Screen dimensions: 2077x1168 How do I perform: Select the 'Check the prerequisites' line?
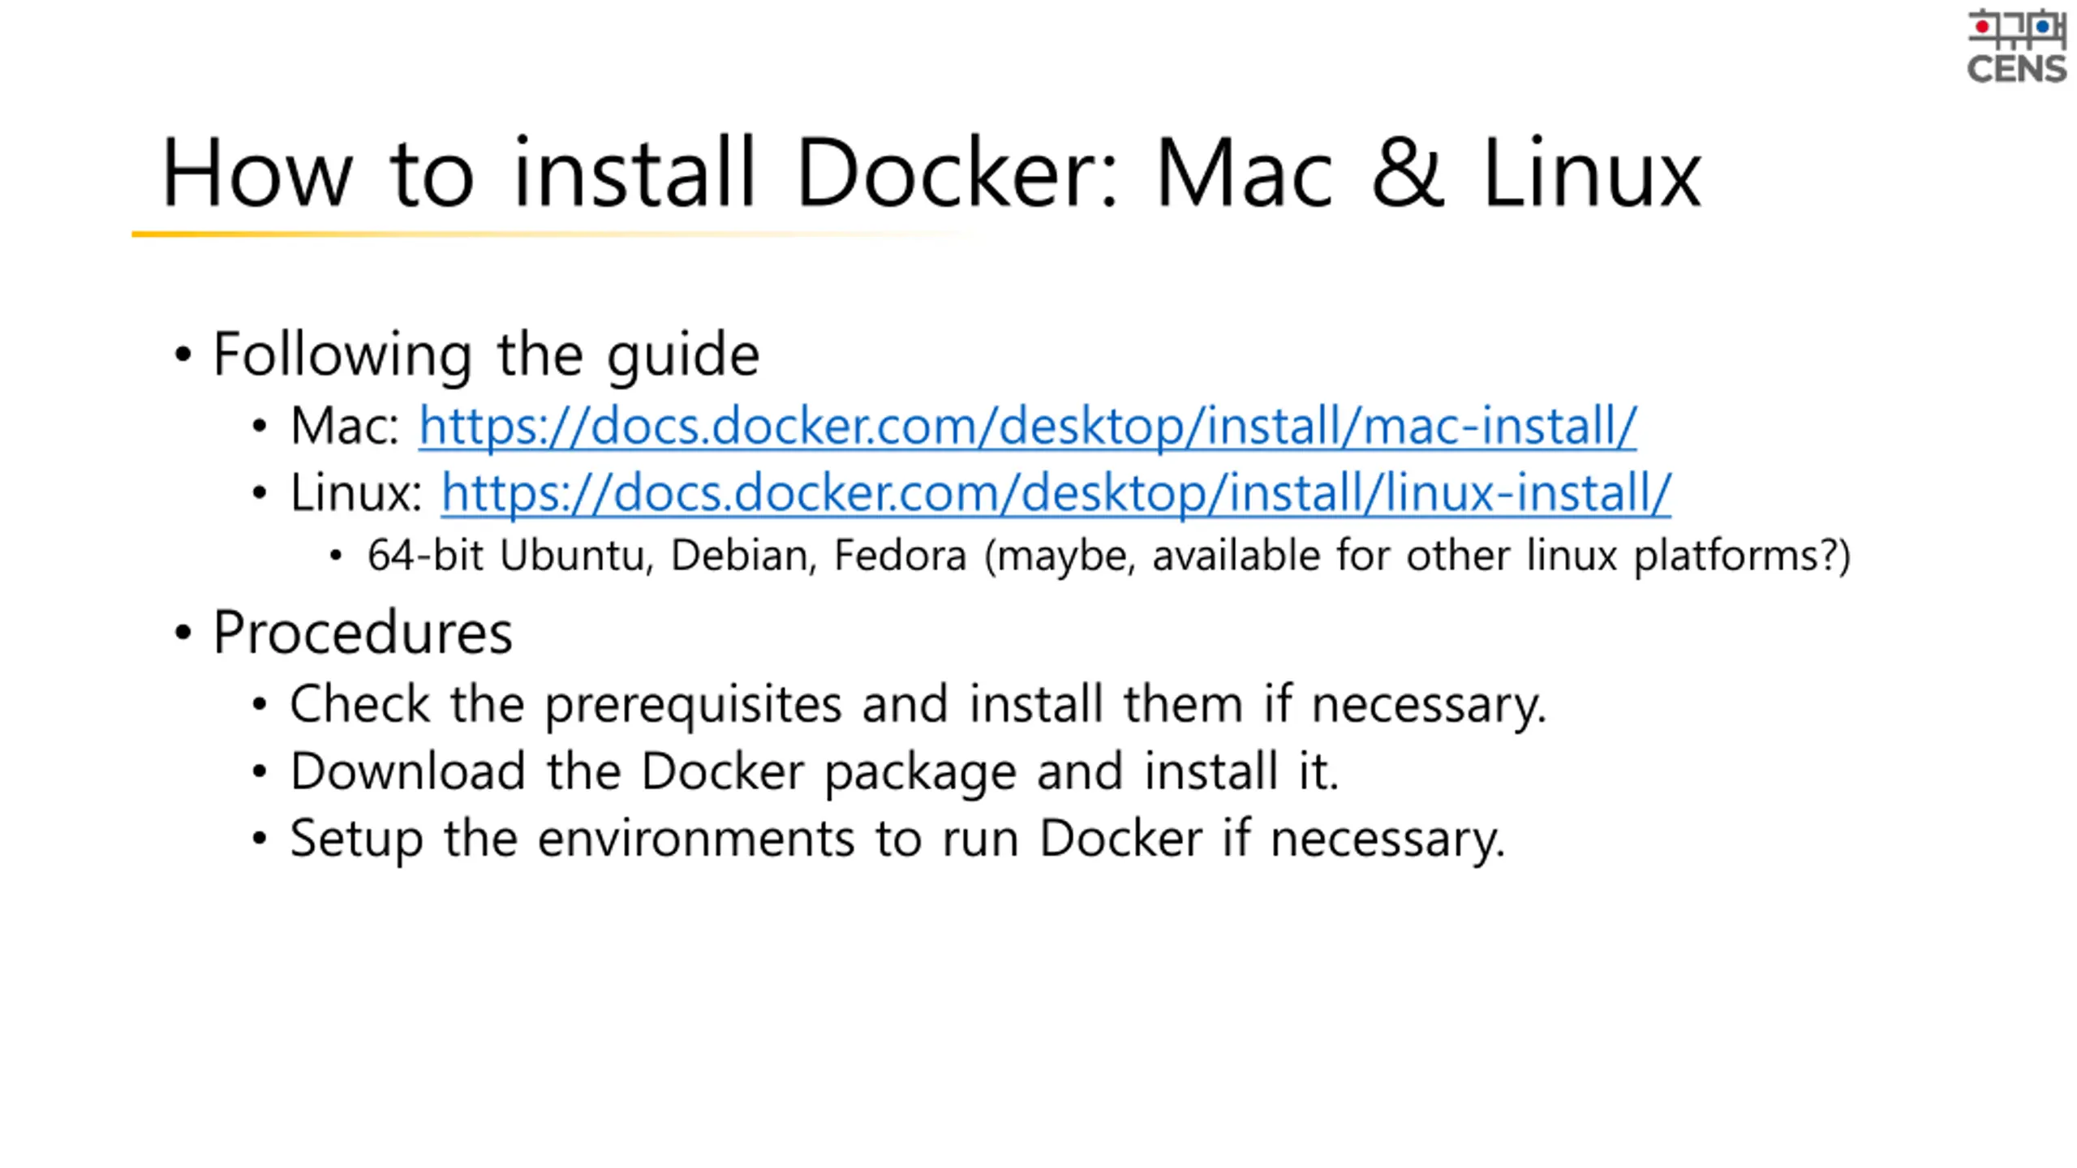(x=918, y=704)
